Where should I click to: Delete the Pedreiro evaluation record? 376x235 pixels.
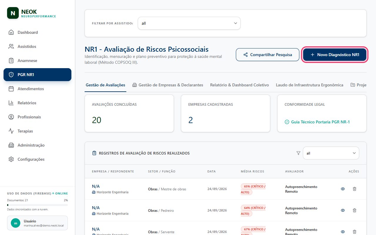(355, 210)
